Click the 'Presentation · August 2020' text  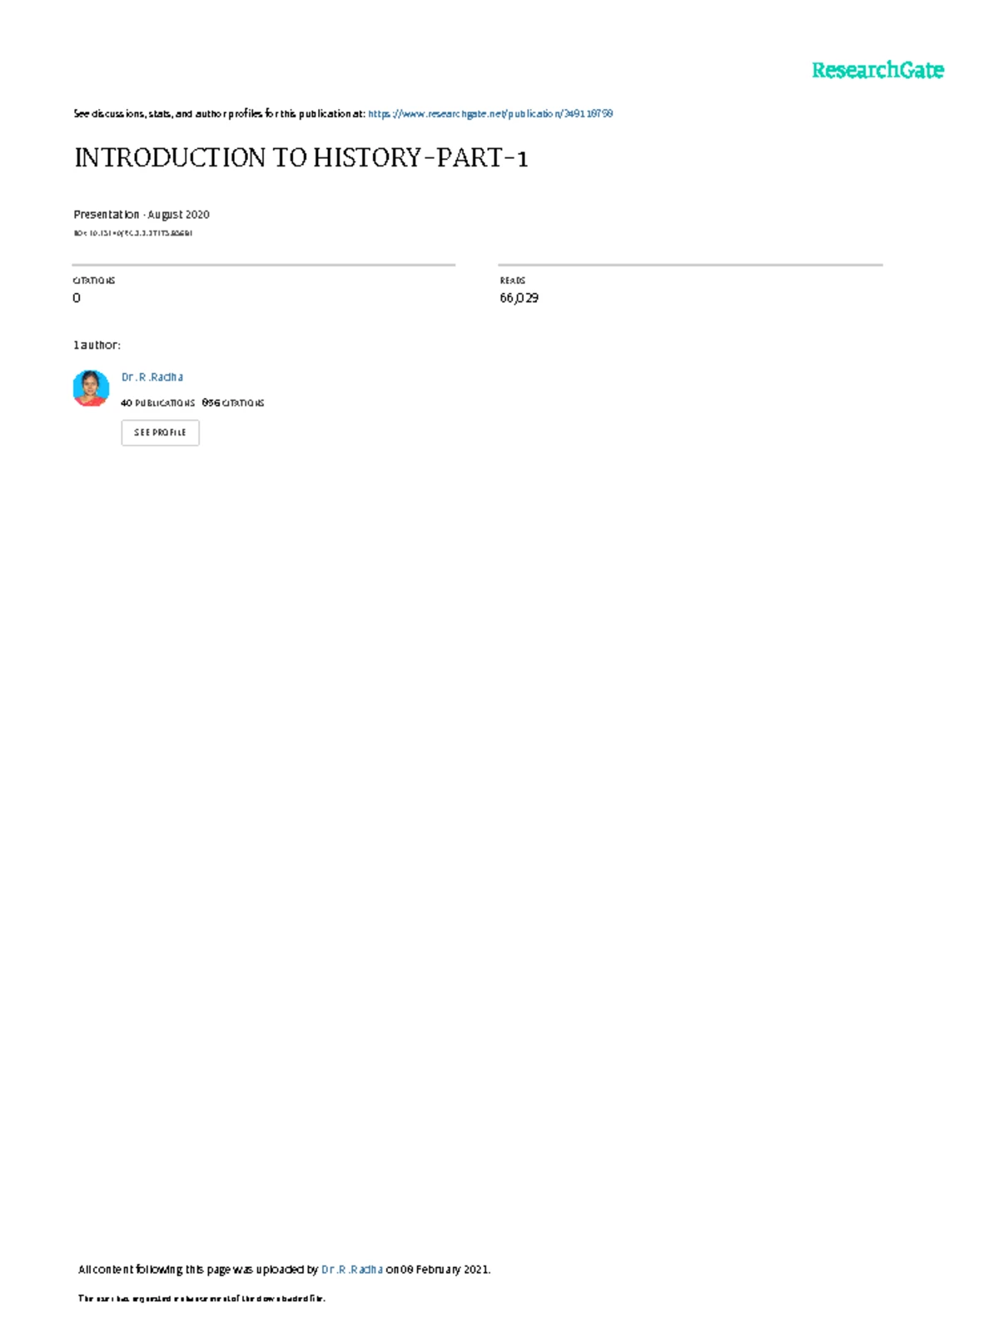click(x=142, y=215)
